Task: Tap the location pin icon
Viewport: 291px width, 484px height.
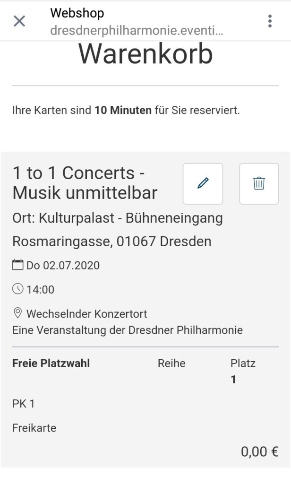Action: [18, 313]
